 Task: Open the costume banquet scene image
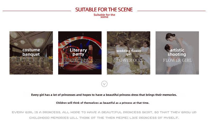[x=31, y=53]
